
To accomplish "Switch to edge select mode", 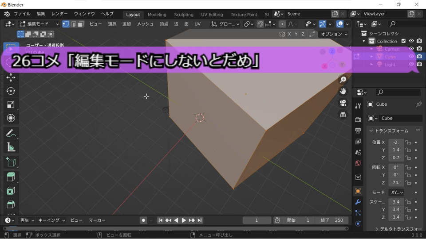I will (x=73, y=24).
